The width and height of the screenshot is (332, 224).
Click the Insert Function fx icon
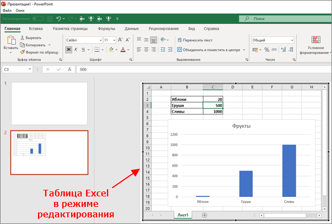point(69,70)
